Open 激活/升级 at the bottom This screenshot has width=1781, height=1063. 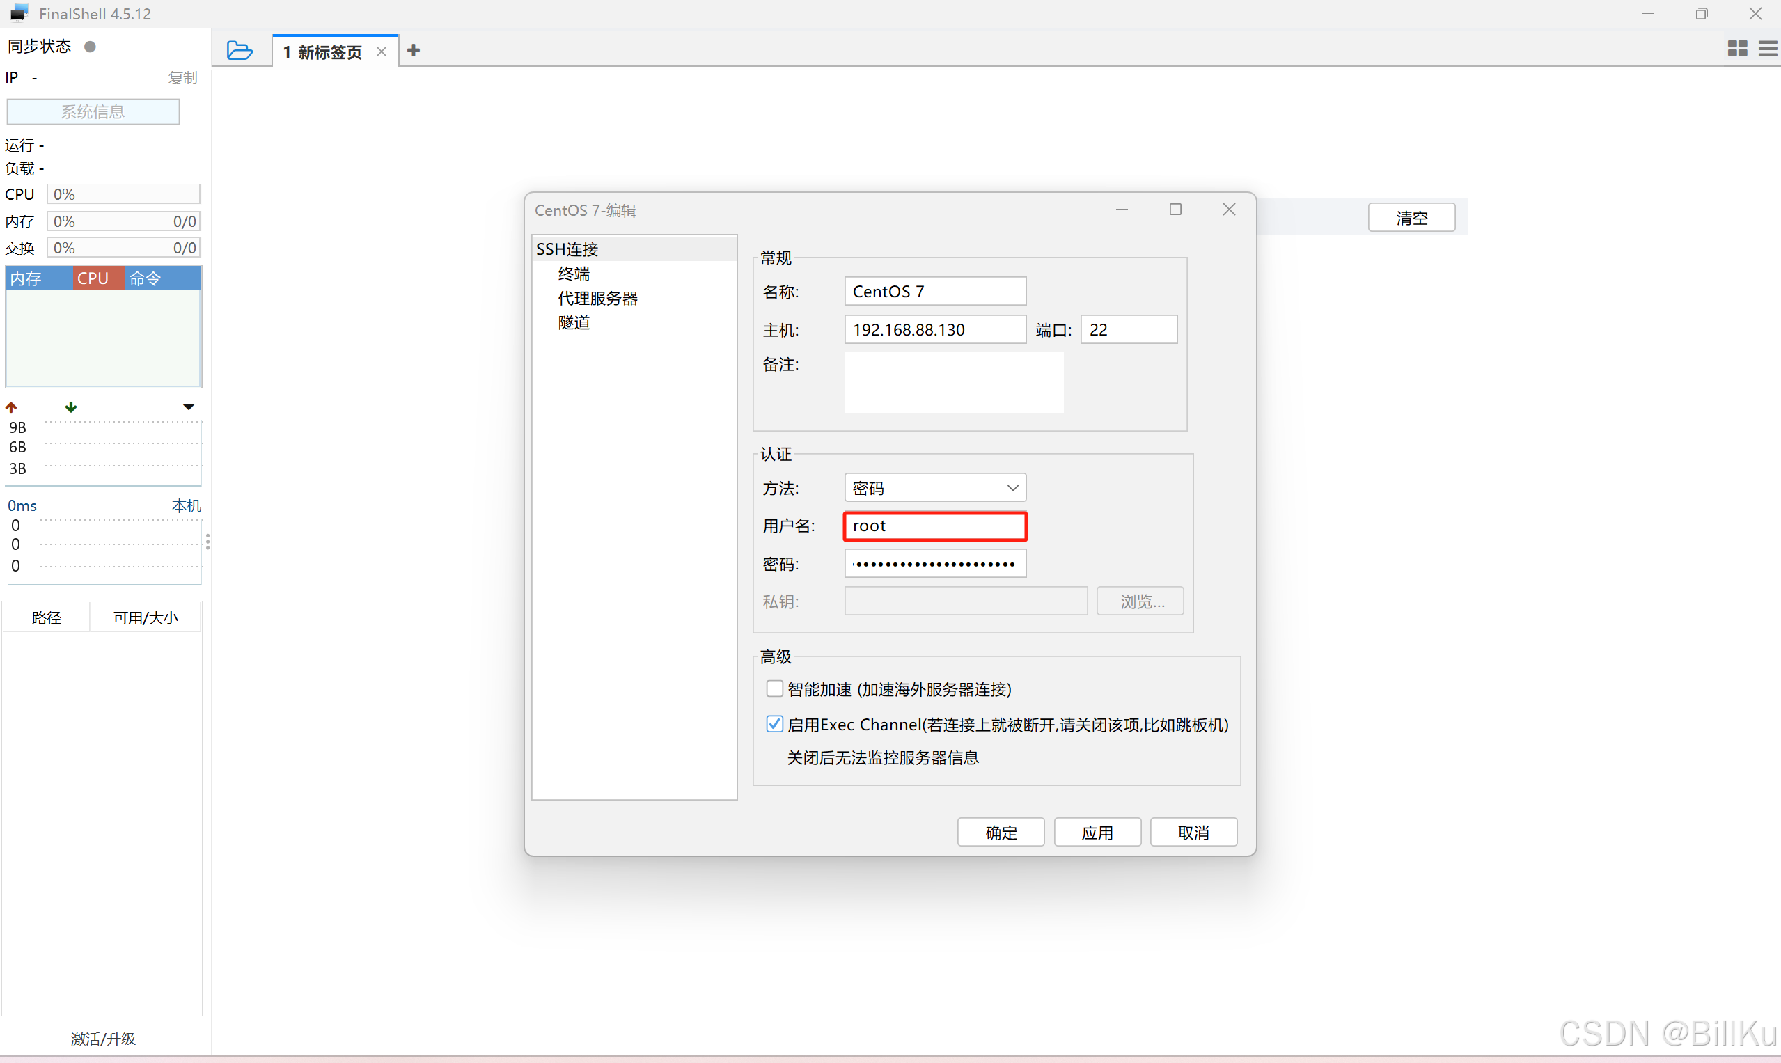[103, 1038]
